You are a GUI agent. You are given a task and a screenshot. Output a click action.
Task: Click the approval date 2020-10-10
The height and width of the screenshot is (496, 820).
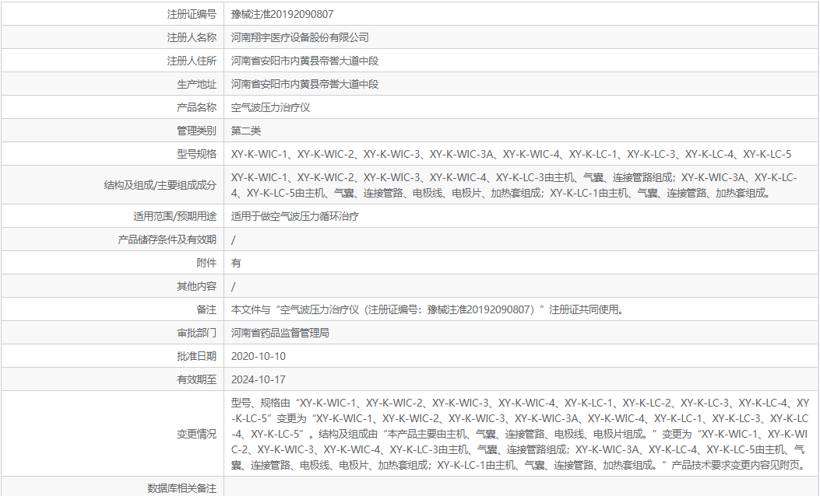click(259, 356)
